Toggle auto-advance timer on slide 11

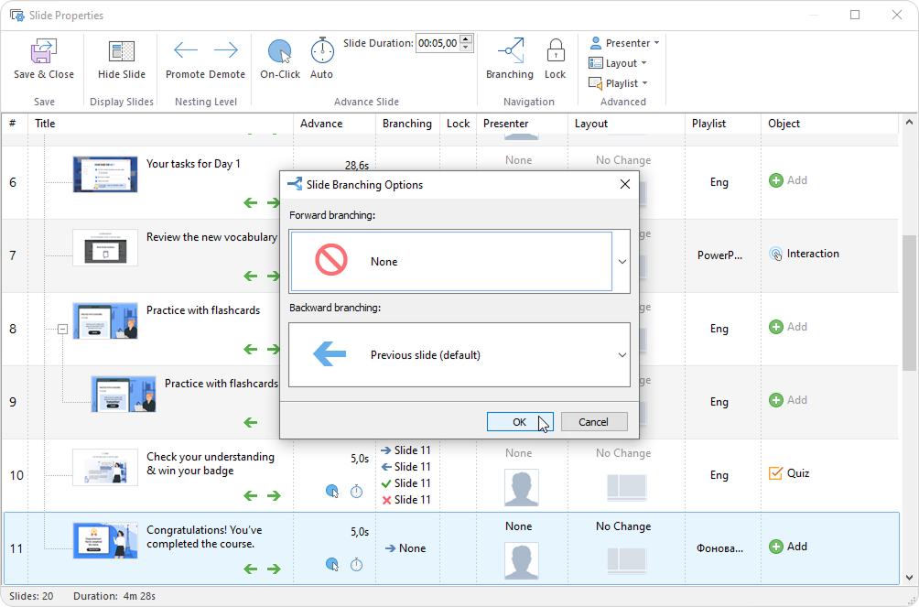pos(357,565)
